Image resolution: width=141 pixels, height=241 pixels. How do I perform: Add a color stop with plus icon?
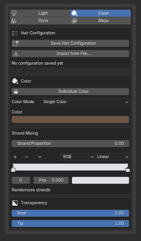pyautogui.click(x=15, y=157)
